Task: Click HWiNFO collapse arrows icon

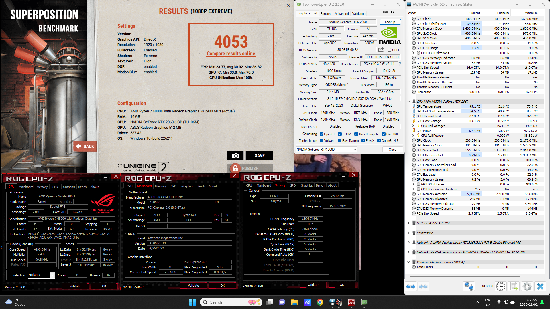Action: [x=423, y=286]
